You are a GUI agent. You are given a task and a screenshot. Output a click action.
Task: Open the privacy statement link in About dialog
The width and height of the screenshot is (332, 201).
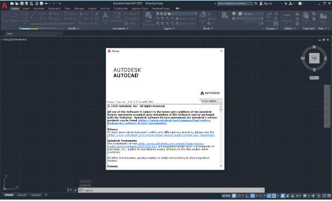pos(162,135)
